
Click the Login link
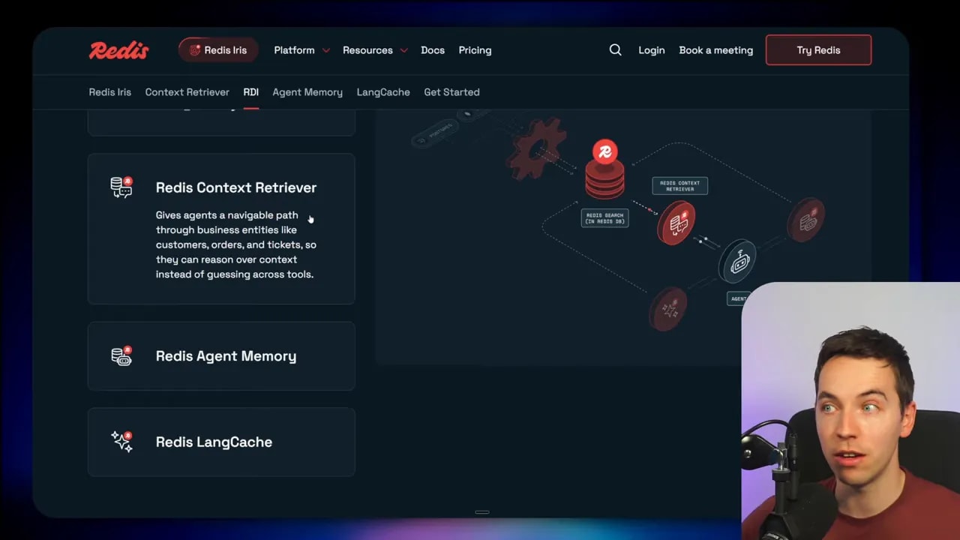pyautogui.click(x=652, y=50)
